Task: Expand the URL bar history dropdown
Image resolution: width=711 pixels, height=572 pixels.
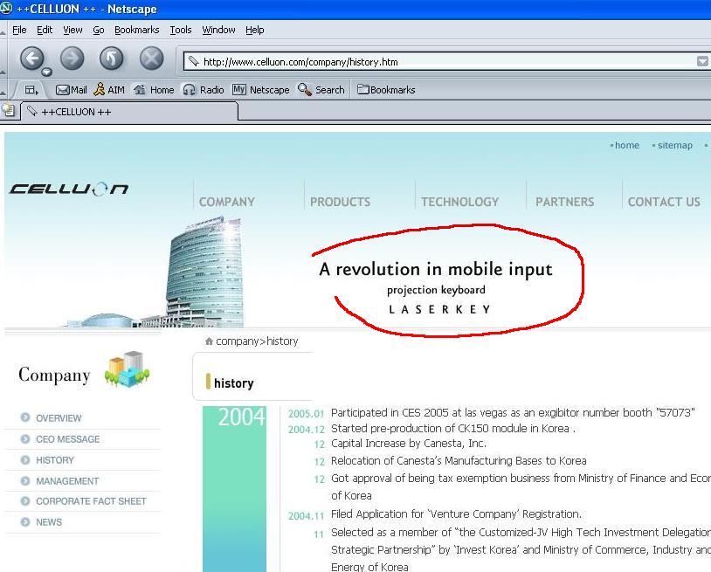Action: coord(702,61)
